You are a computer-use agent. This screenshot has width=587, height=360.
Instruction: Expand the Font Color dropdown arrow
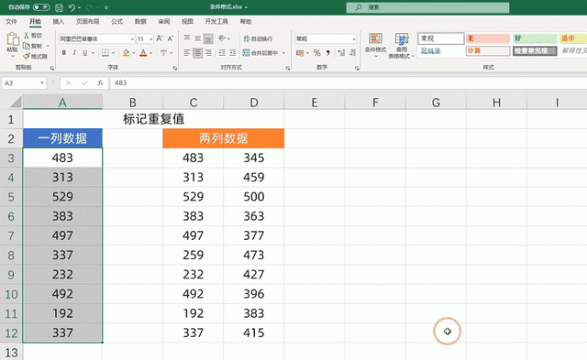pos(150,53)
